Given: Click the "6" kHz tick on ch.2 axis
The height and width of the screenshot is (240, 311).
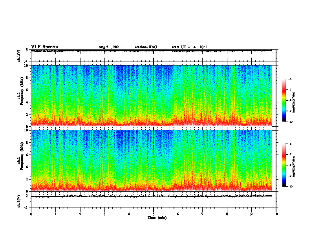Looking at the screenshot, I should click(27, 155).
